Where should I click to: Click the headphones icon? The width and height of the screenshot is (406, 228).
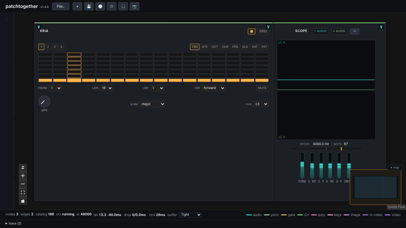[123, 6]
